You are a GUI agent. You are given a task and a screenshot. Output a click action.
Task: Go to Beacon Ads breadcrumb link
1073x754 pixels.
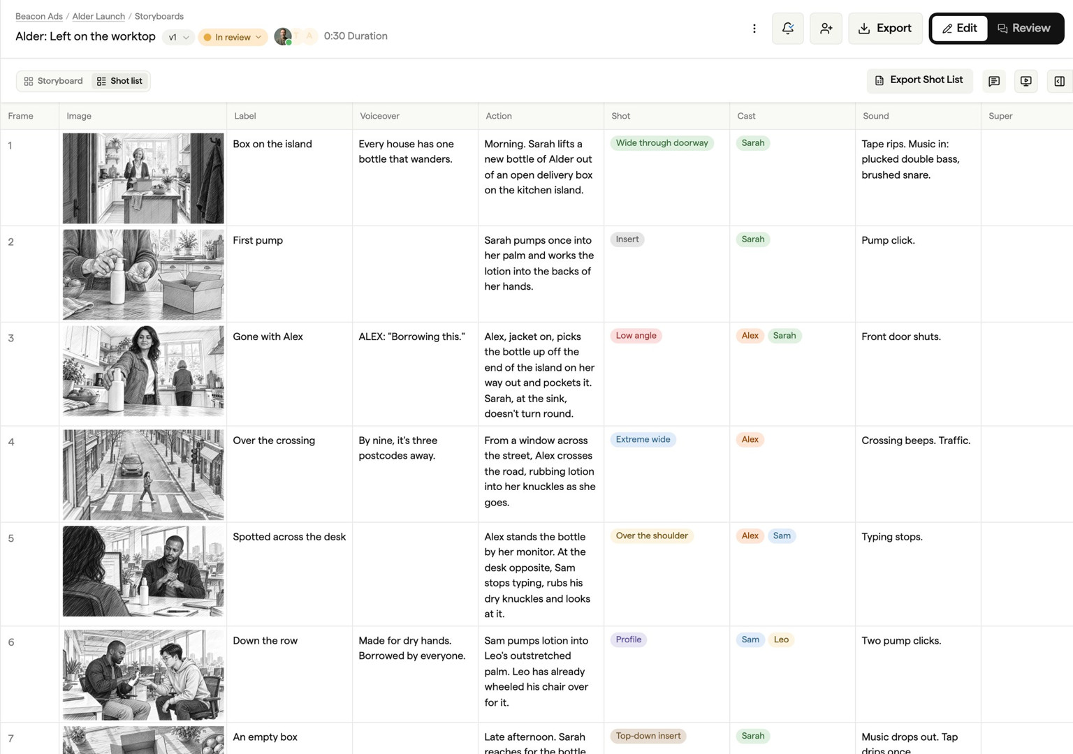(x=39, y=16)
